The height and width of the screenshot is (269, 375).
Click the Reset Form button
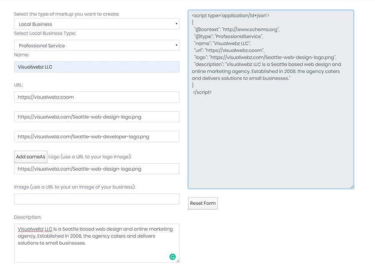[x=203, y=203]
